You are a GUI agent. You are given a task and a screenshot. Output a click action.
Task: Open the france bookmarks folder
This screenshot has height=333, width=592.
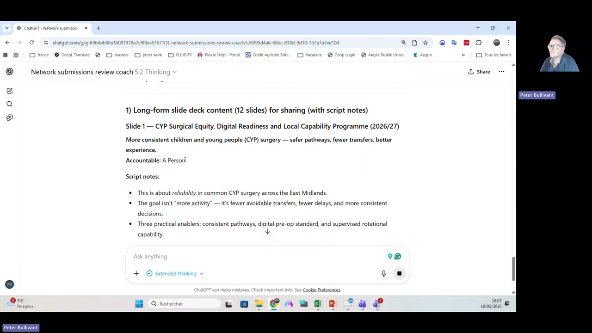pos(39,55)
